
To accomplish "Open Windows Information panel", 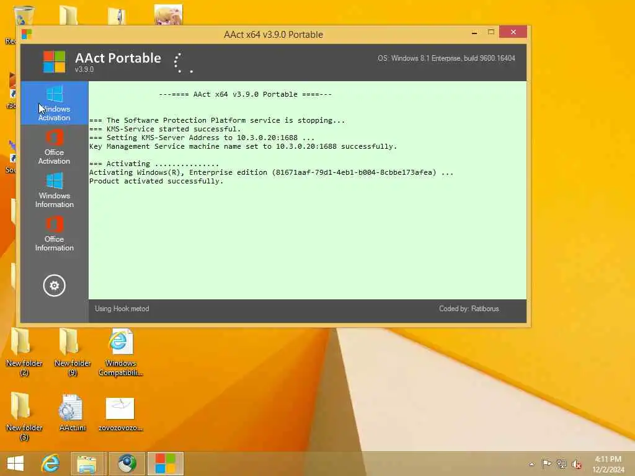I will tap(55, 190).
